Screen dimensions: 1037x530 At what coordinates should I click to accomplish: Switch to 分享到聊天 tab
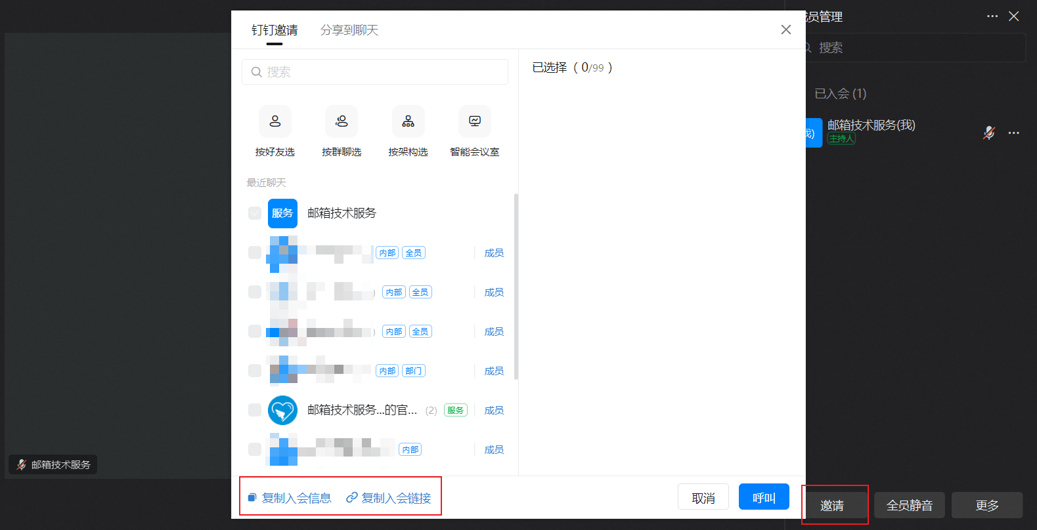coord(349,30)
